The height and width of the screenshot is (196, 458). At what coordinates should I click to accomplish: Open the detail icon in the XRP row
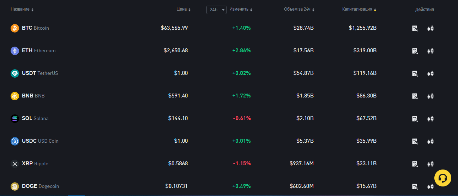(x=415, y=164)
